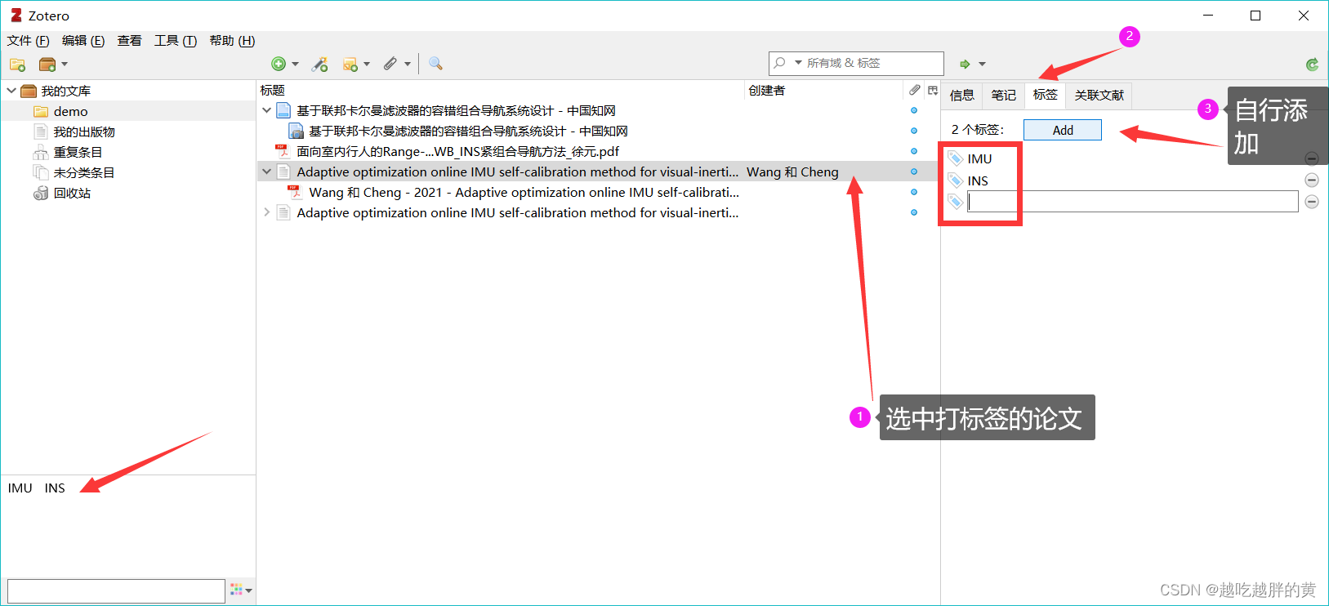Screen dimensions: 1329x606
Task: Select Wang 和 Cheng - 2021 PDF attachment
Action: 524,192
